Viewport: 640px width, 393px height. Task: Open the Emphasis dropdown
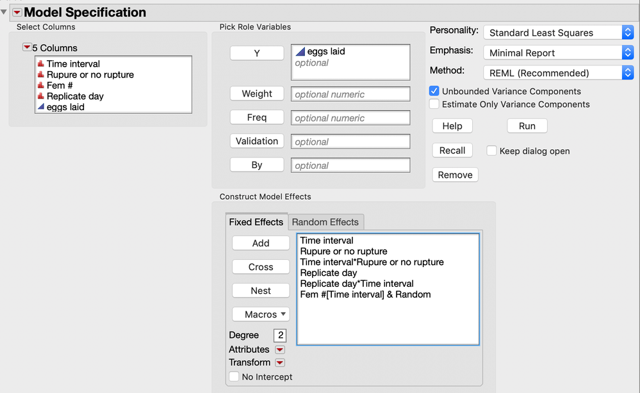click(557, 52)
